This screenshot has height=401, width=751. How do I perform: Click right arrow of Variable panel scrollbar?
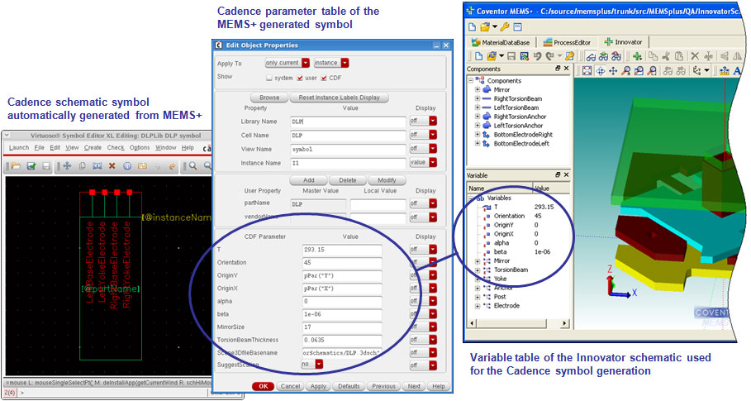tap(564, 323)
